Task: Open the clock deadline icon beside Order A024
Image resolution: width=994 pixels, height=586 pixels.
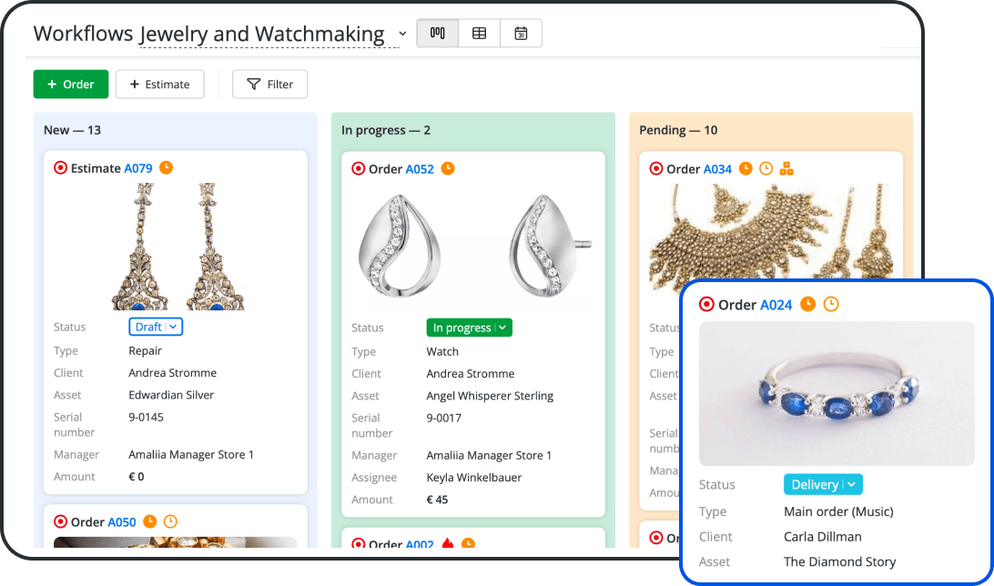Action: click(830, 304)
